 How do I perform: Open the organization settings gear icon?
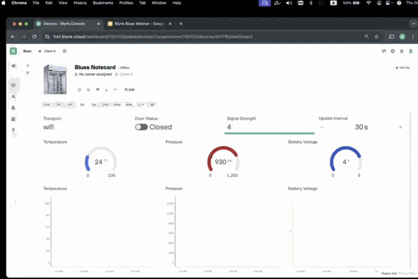(65, 51)
